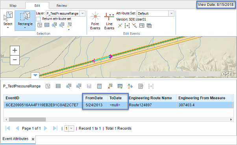
Task: Click the split events icon in Edit Events
Action: pyautogui.click(x=134, y=26)
